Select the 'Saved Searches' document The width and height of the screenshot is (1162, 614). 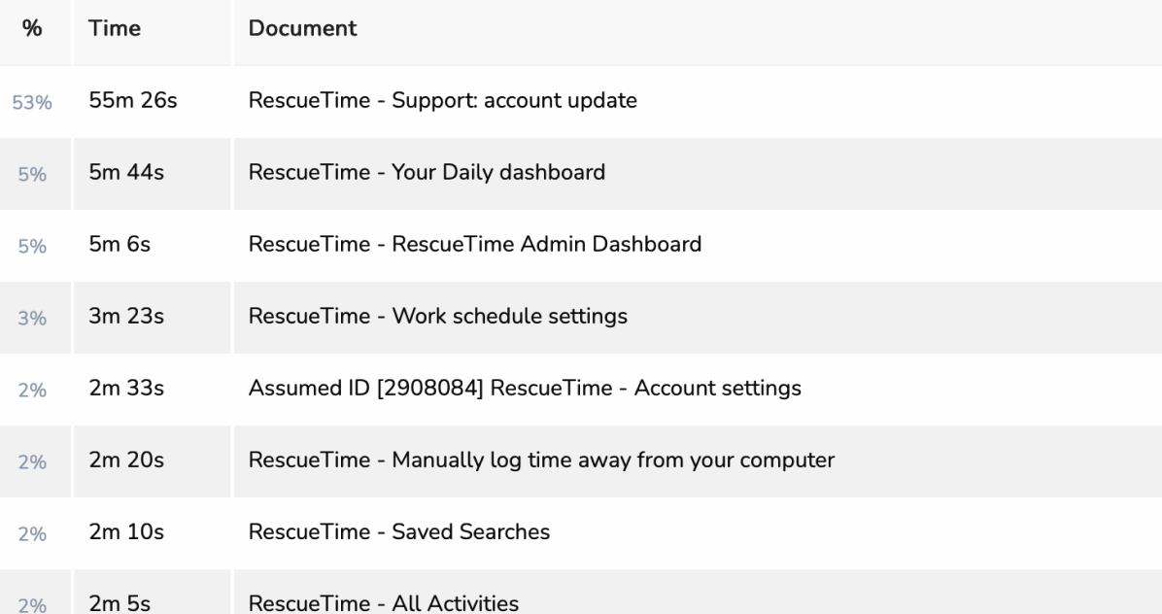pos(399,532)
